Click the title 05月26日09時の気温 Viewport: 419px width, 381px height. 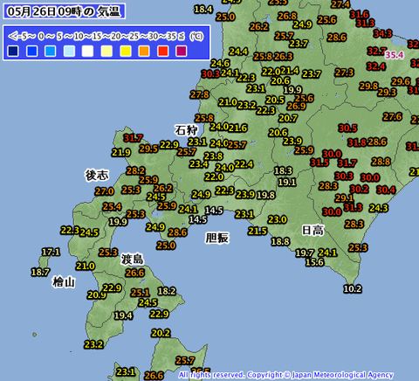pos(64,11)
